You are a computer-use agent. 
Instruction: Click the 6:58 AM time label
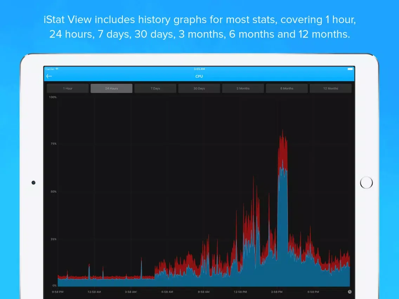pyautogui.click(x=167, y=292)
